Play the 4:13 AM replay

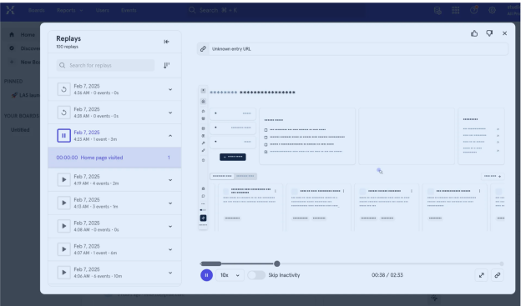coord(63,203)
